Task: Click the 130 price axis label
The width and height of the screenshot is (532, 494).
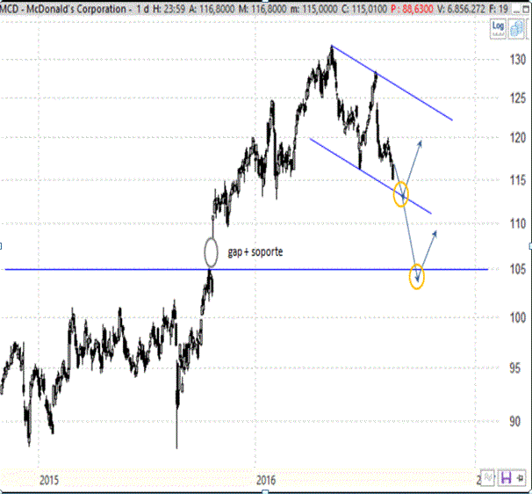Action: pyautogui.click(x=518, y=60)
